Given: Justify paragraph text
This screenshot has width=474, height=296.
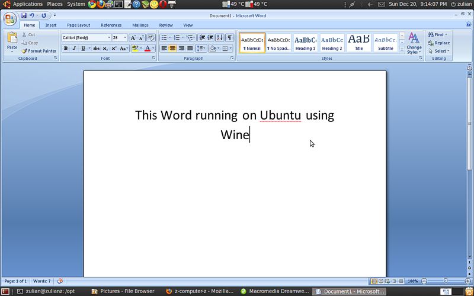Looking at the screenshot, I should (190, 49).
